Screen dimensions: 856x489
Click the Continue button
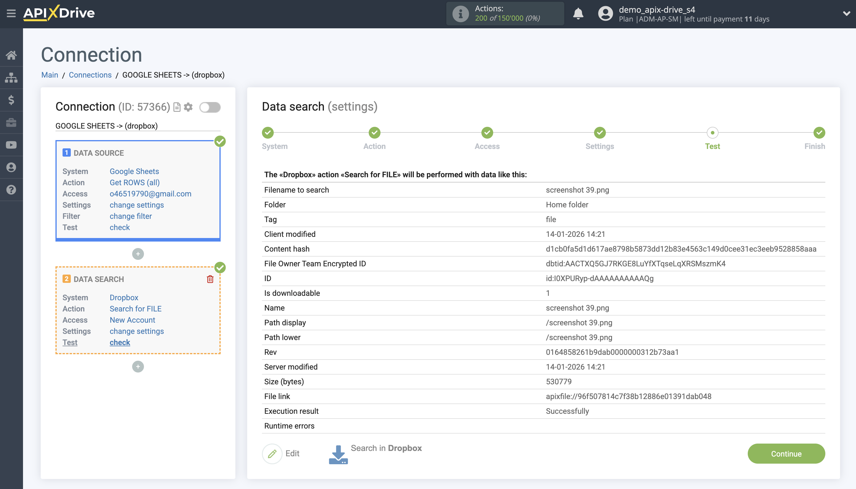786,453
